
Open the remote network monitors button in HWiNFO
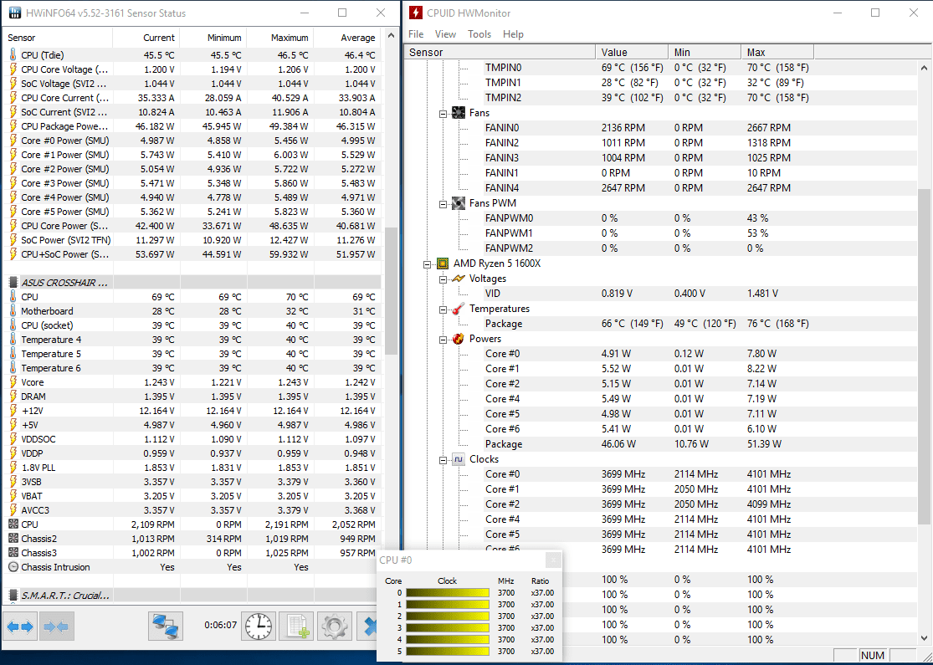(166, 627)
